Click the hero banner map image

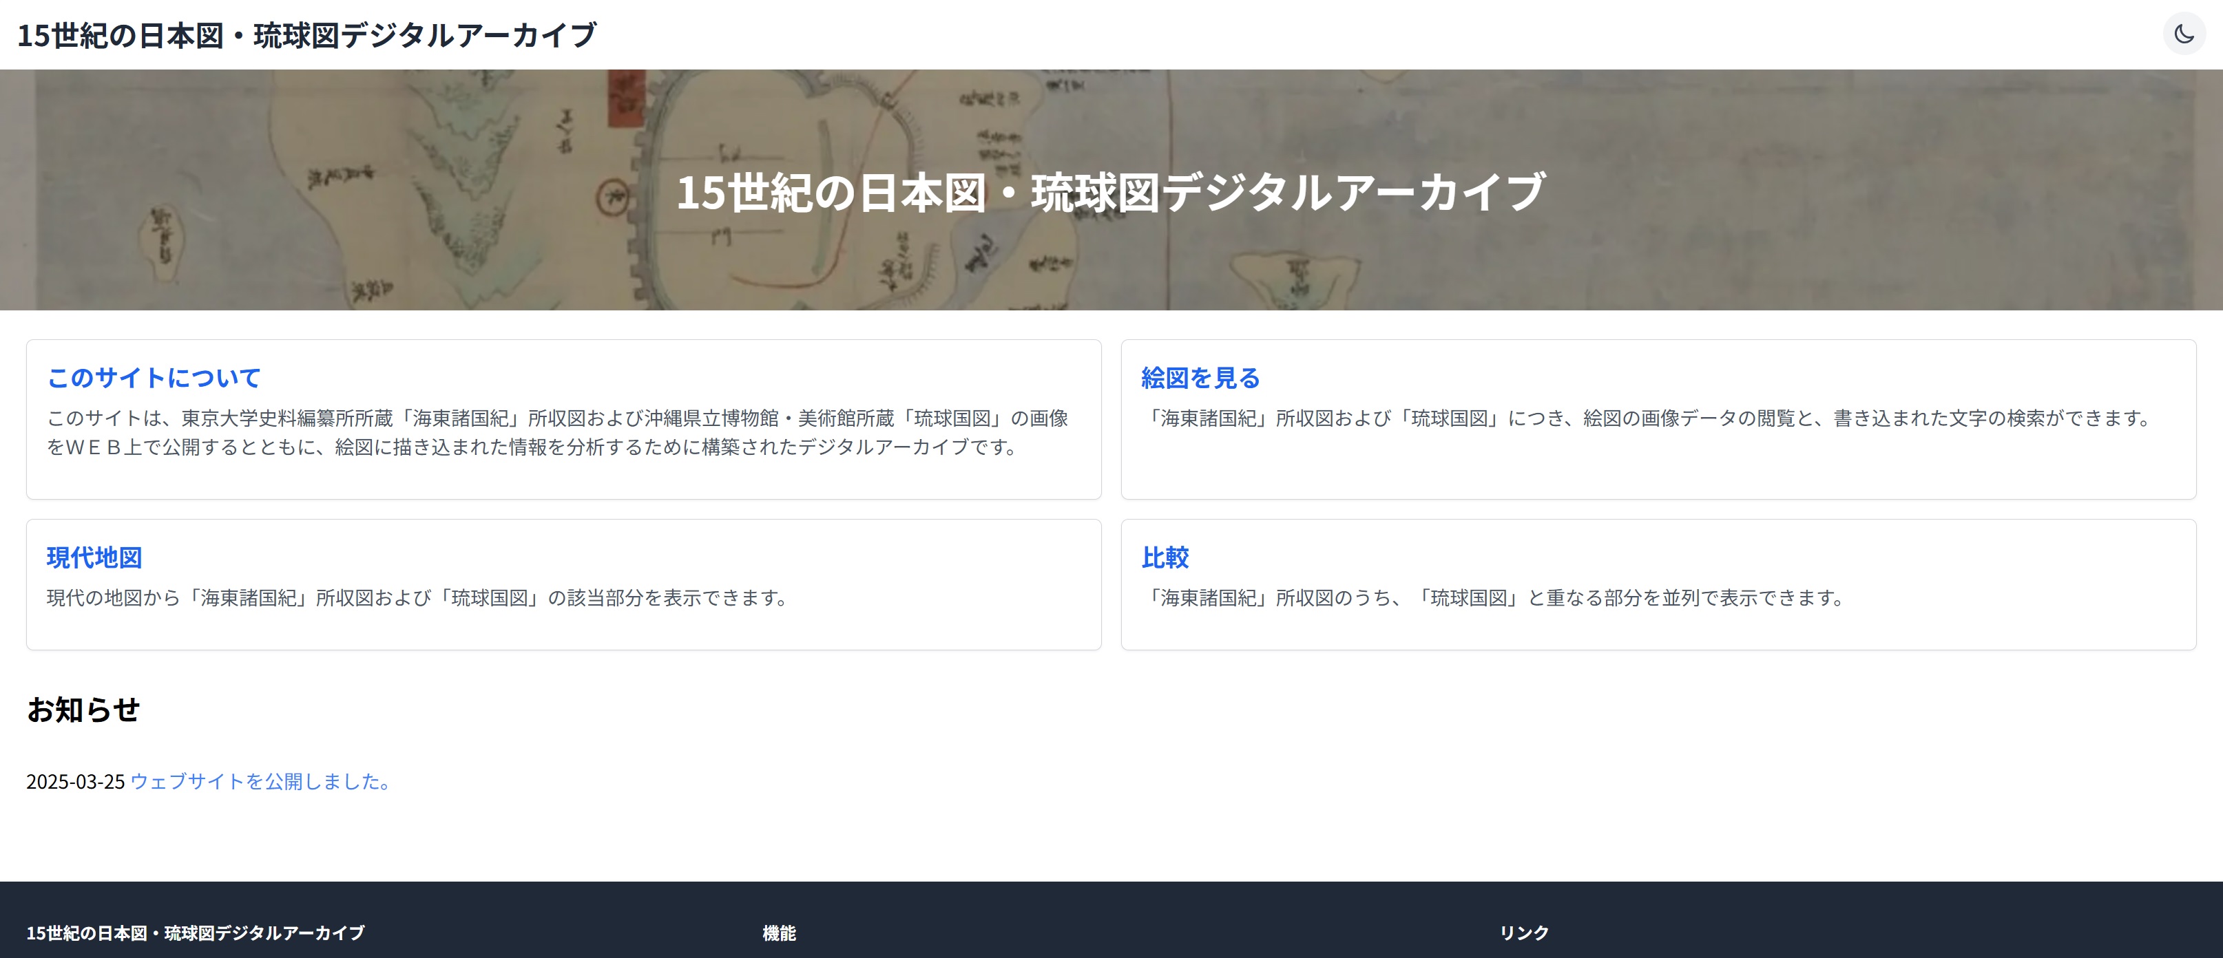(x=1111, y=190)
